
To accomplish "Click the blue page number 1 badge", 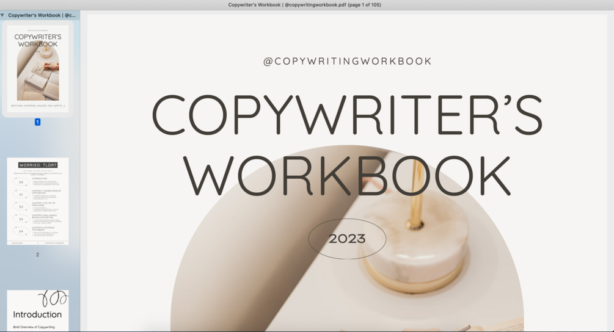I will [x=38, y=122].
